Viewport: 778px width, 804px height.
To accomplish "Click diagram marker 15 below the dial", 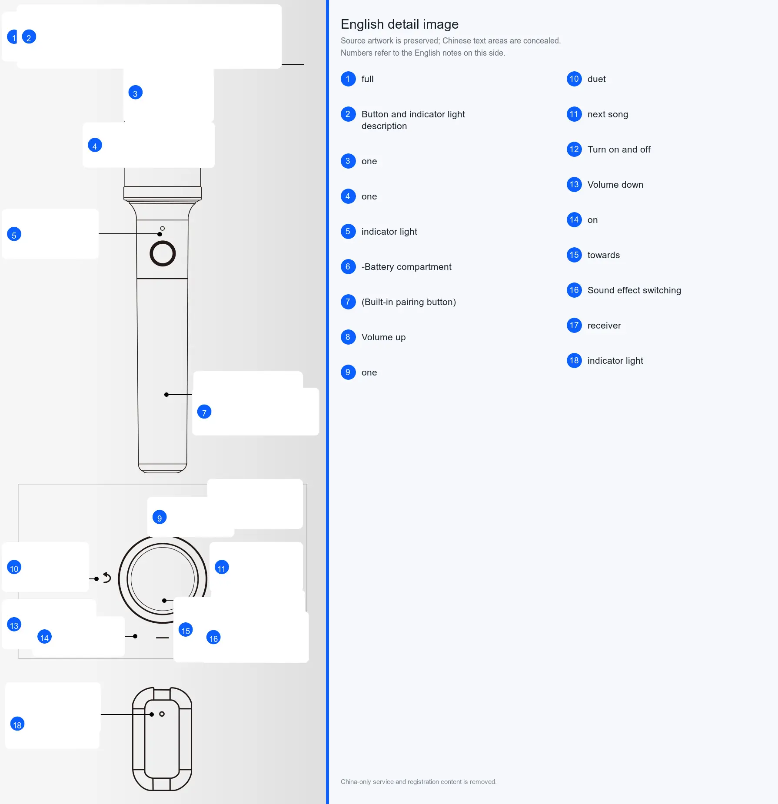I will click(x=186, y=630).
